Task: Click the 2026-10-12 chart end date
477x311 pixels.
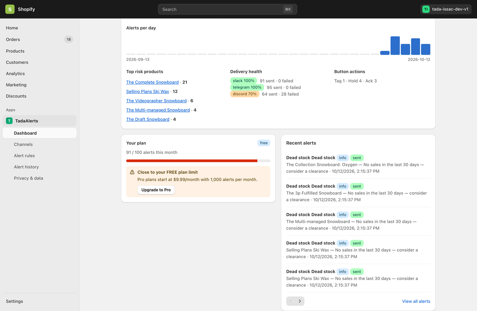Action: 419,60
